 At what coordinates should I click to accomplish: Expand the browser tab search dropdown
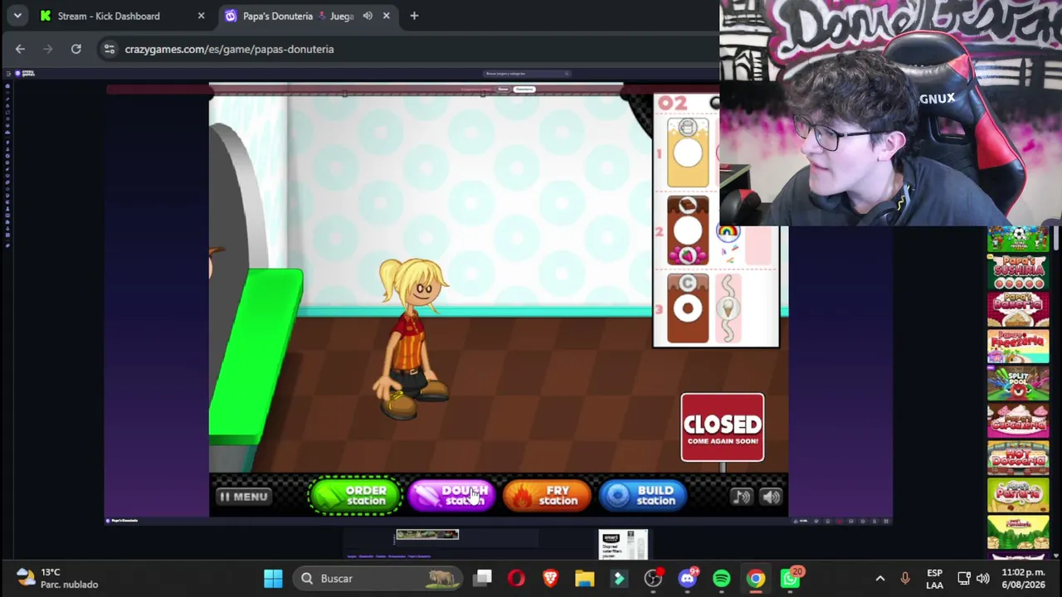pyautogui.click(x=17, y=16)
